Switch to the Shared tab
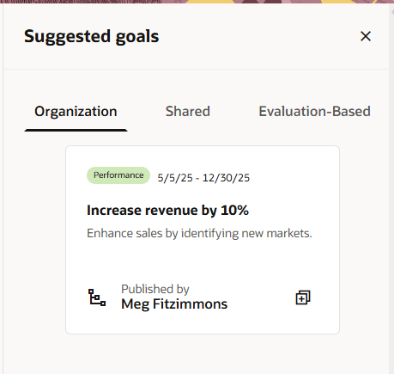 click(x=188, y=111)
